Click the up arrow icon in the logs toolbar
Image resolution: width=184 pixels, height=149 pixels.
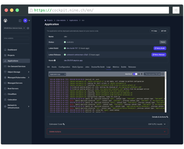pos(141,74)
